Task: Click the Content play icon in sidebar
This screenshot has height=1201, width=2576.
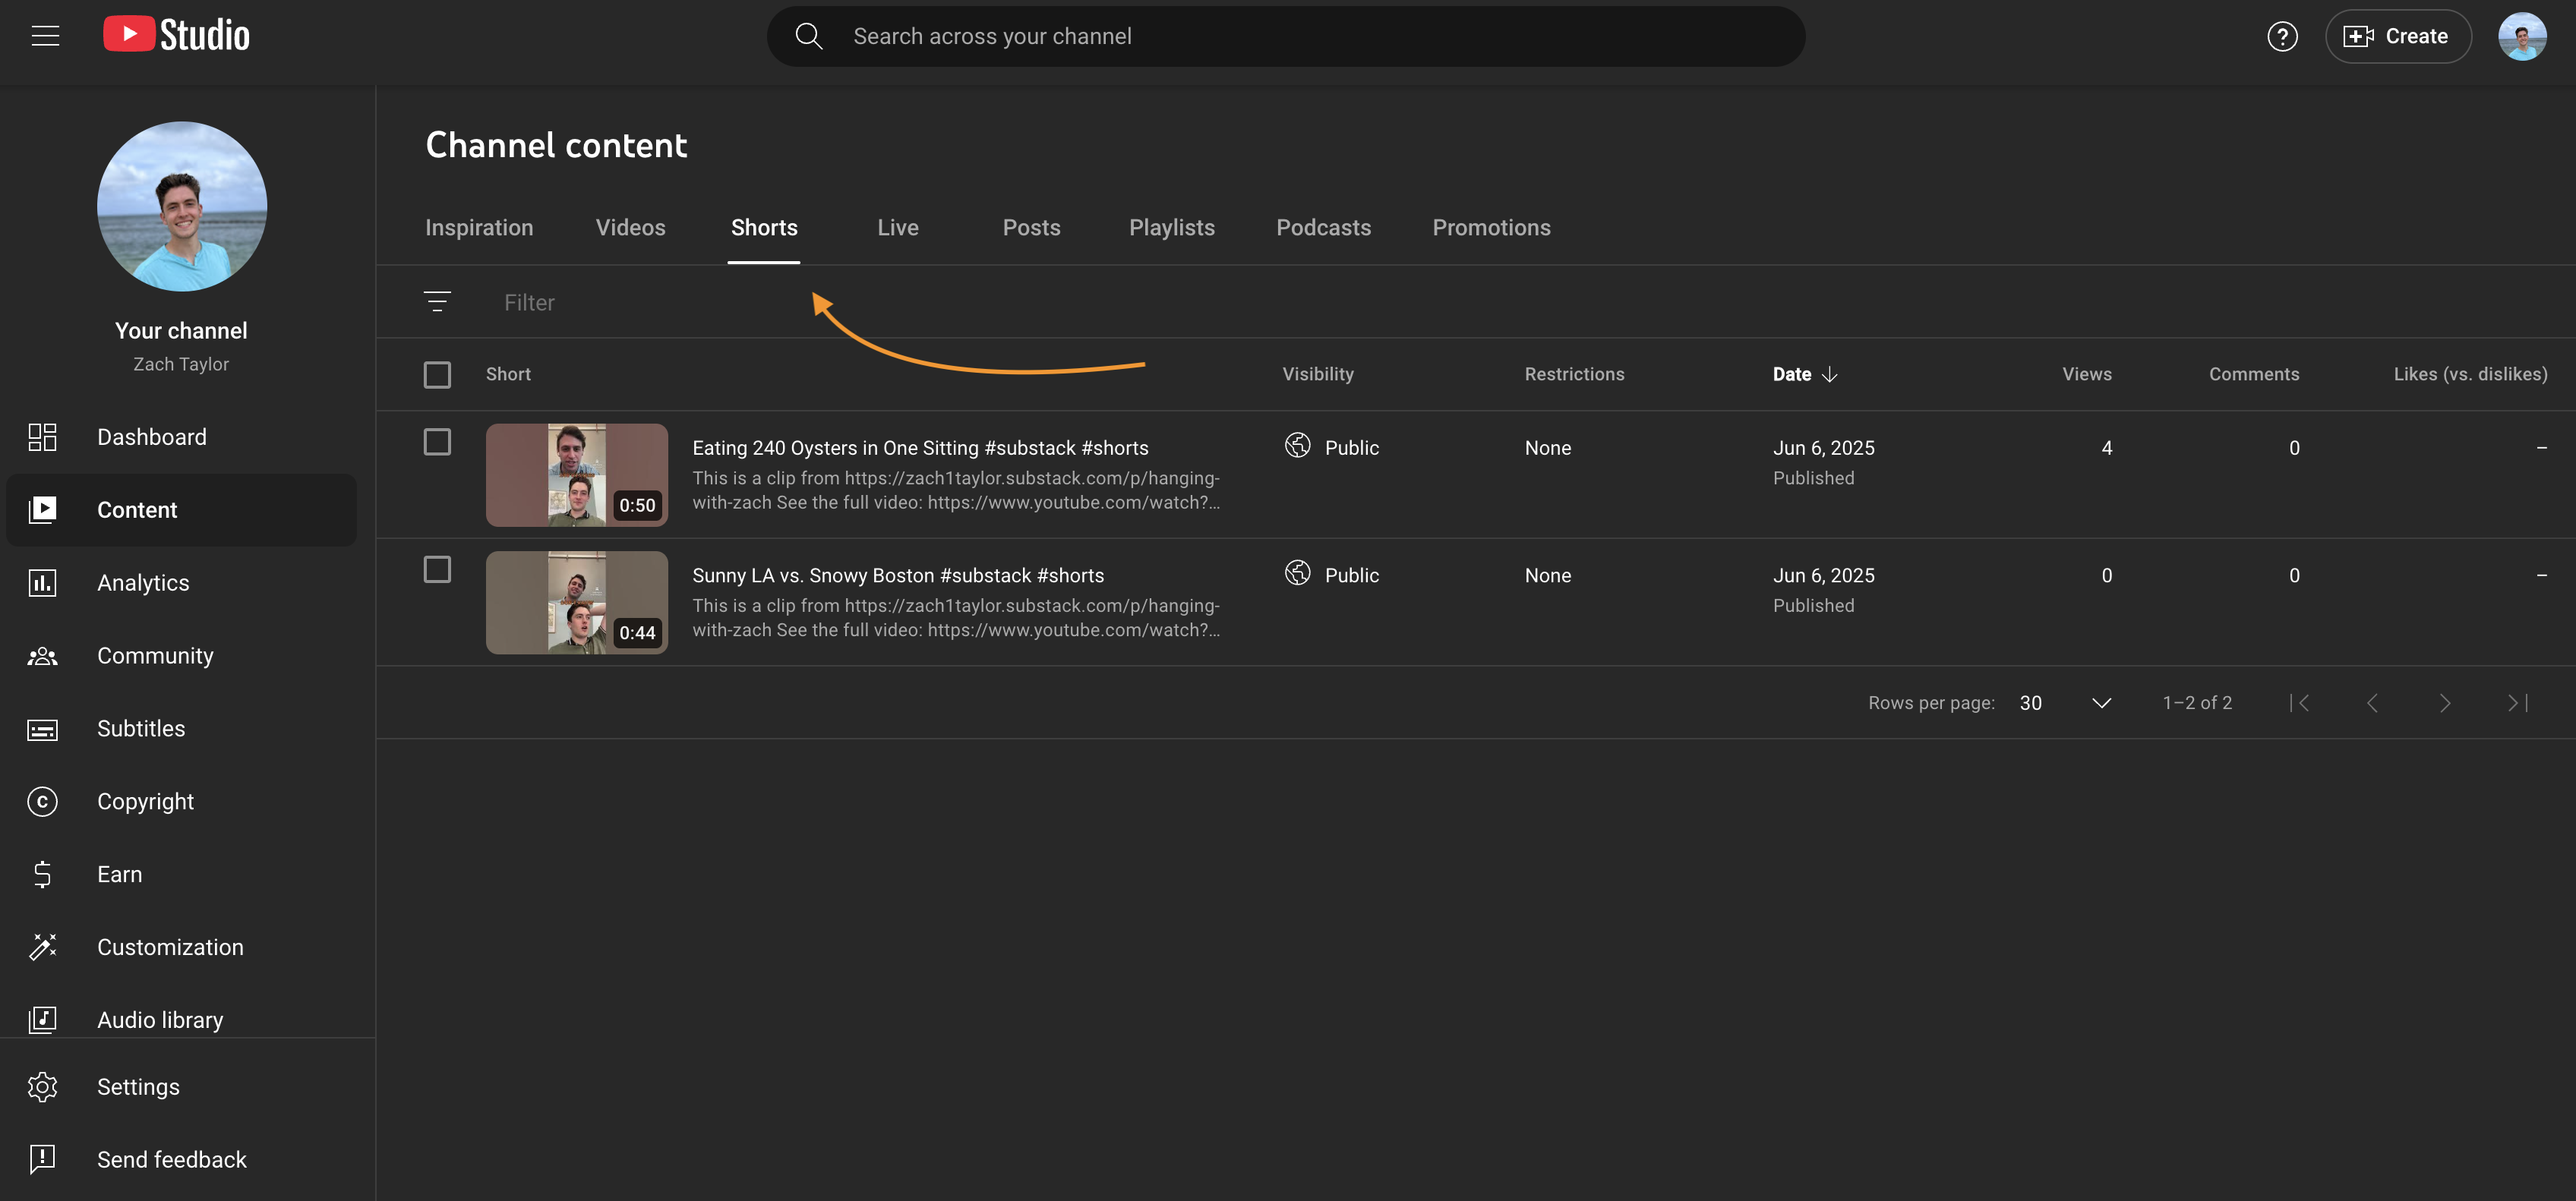Action: pos(42,510)
